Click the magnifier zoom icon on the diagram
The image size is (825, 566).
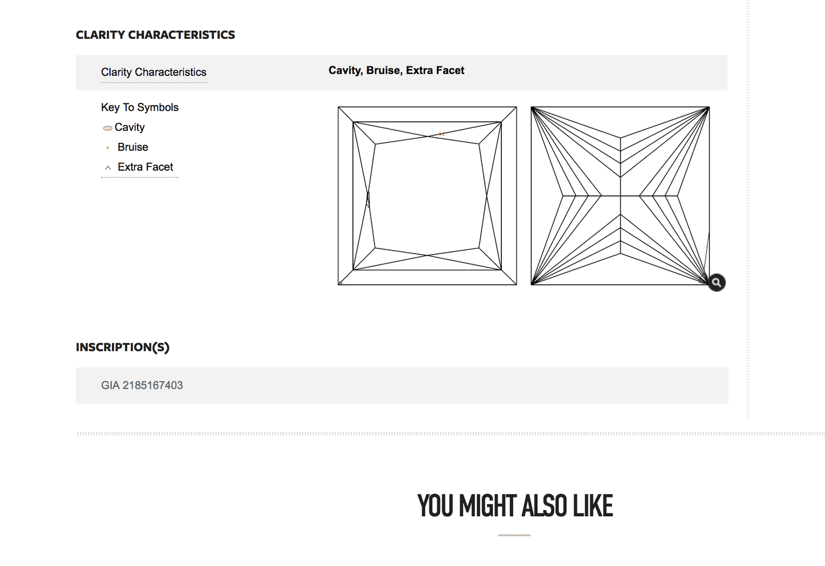(717, 282)
